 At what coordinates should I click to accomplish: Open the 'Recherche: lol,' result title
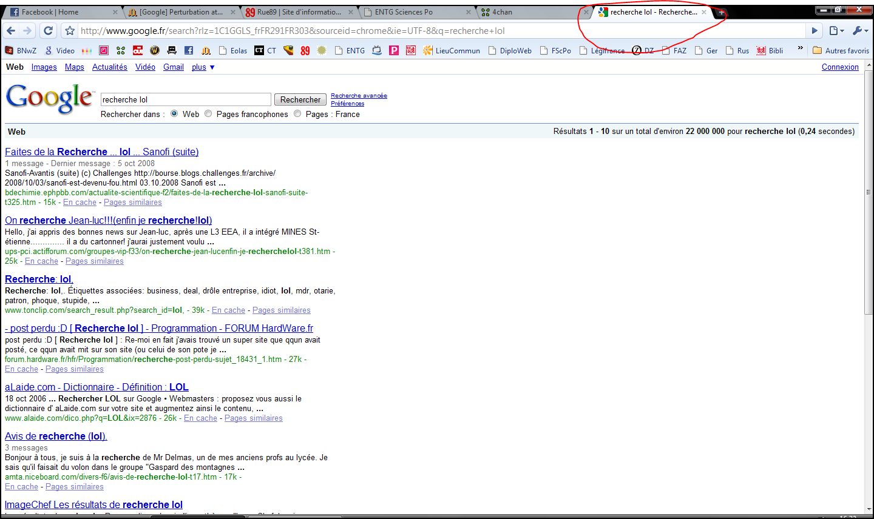point(39,279)
